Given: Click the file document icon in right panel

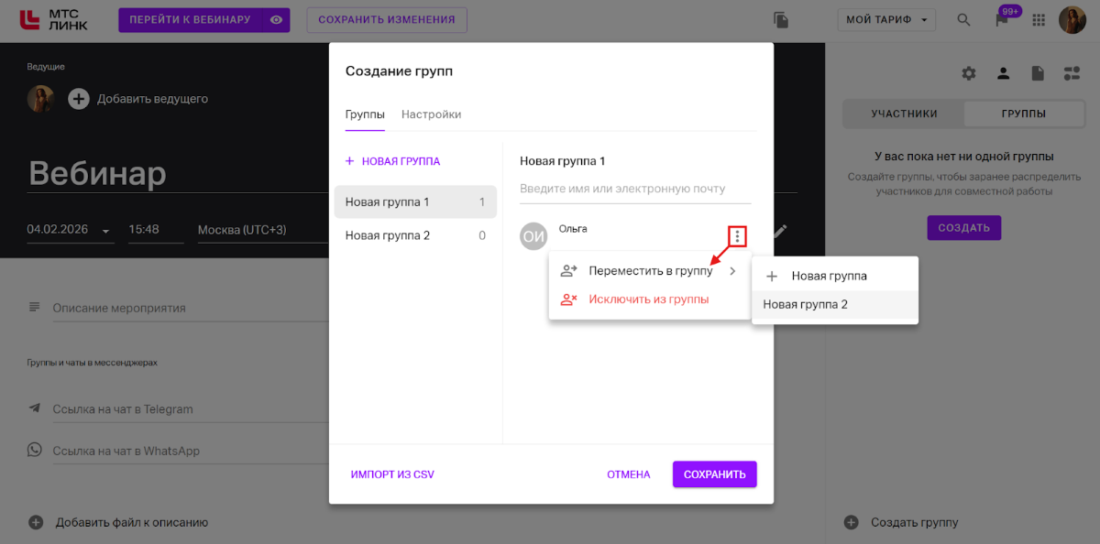Looking at the screenshot, I should (x=1038, y=73).
